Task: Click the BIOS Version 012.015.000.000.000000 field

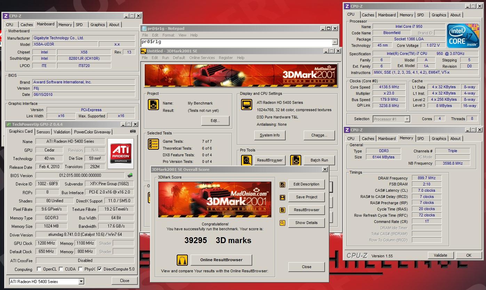Action: pyautogui.click(x=80, y=175)
